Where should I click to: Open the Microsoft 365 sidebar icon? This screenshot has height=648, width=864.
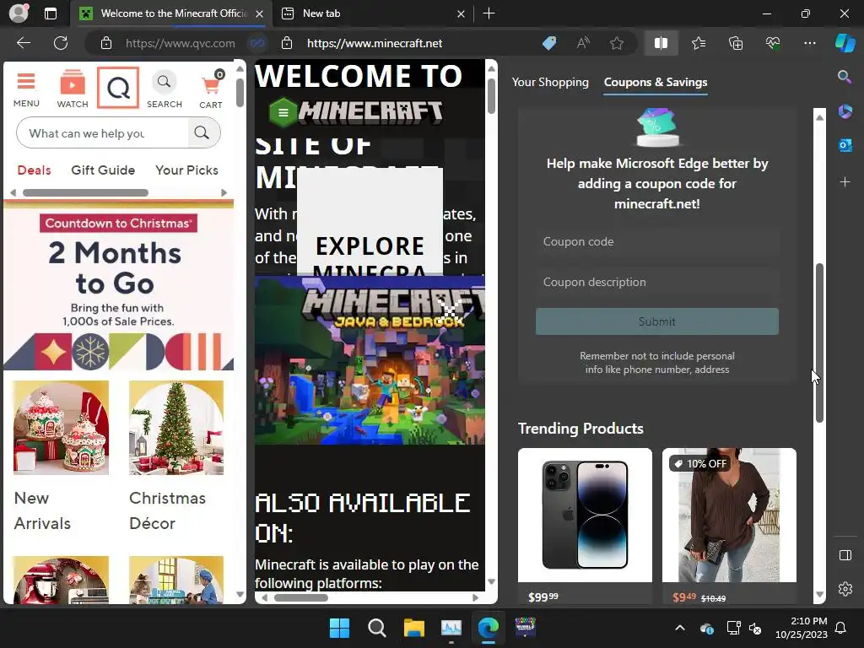click(845, 111)
